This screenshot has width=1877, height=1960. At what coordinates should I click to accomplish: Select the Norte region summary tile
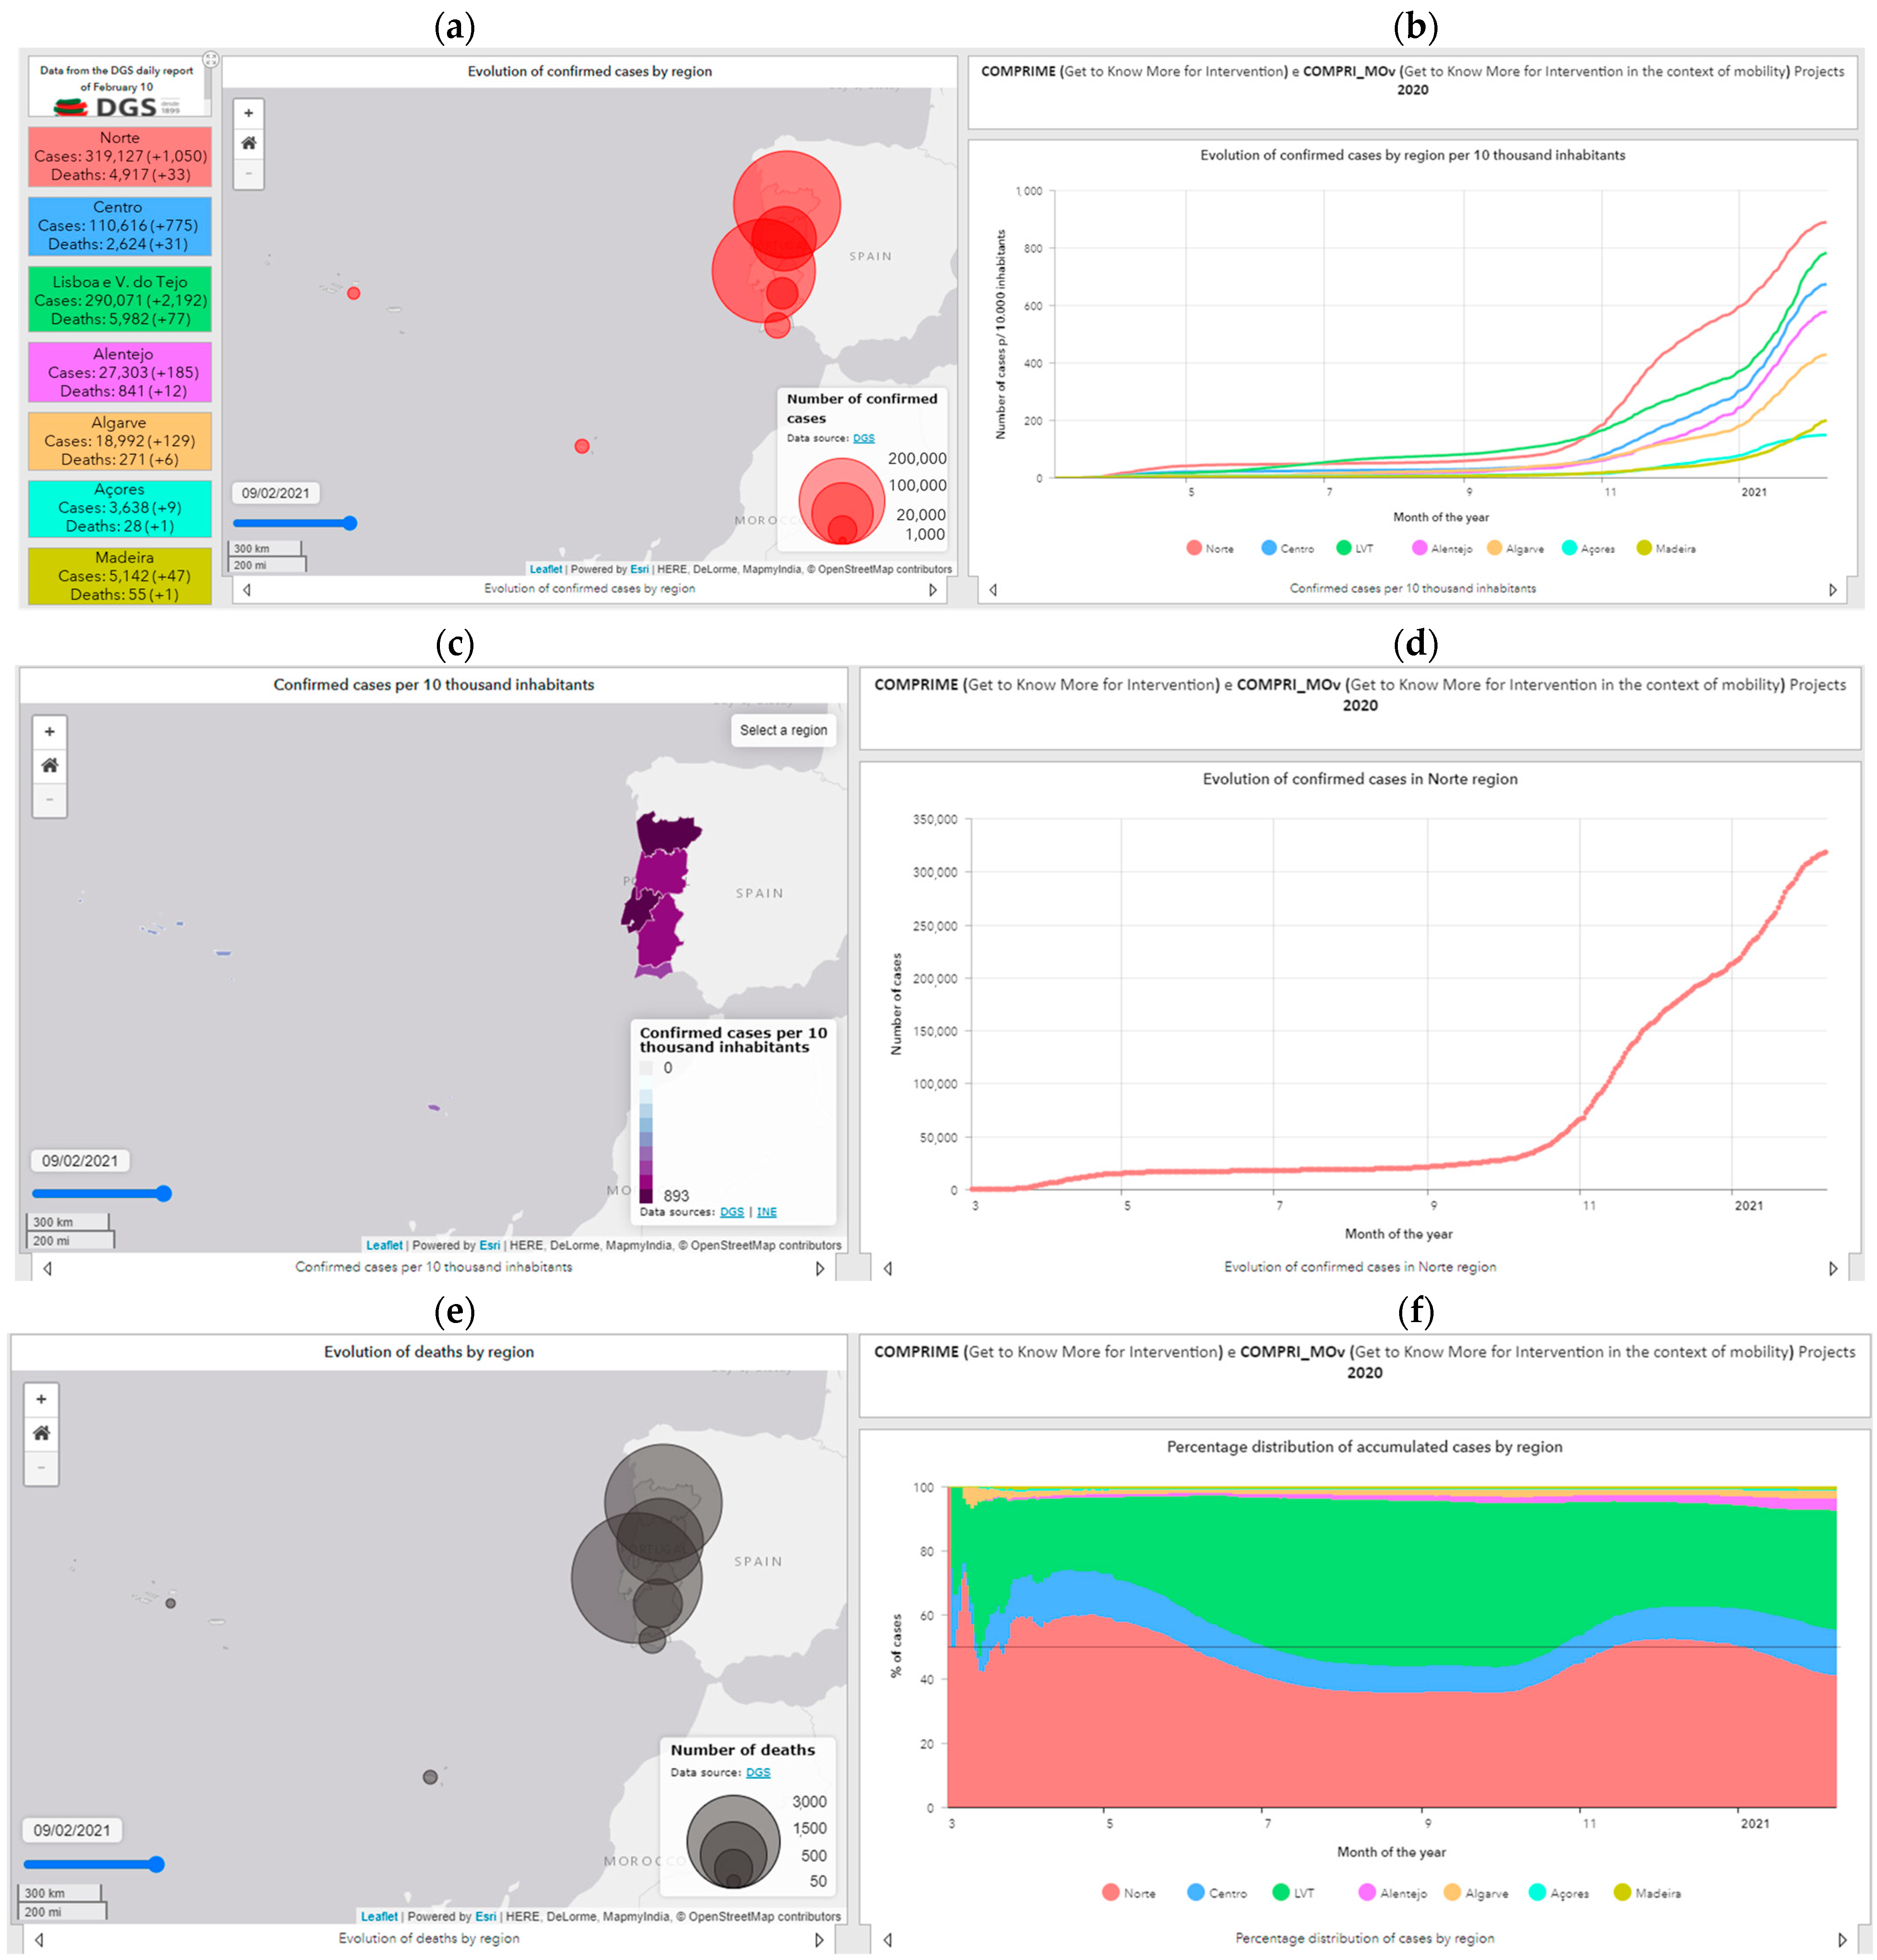[x=119, y=156]
